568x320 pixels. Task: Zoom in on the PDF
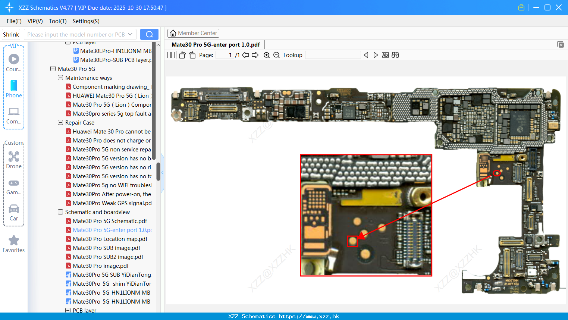[267, 55]
